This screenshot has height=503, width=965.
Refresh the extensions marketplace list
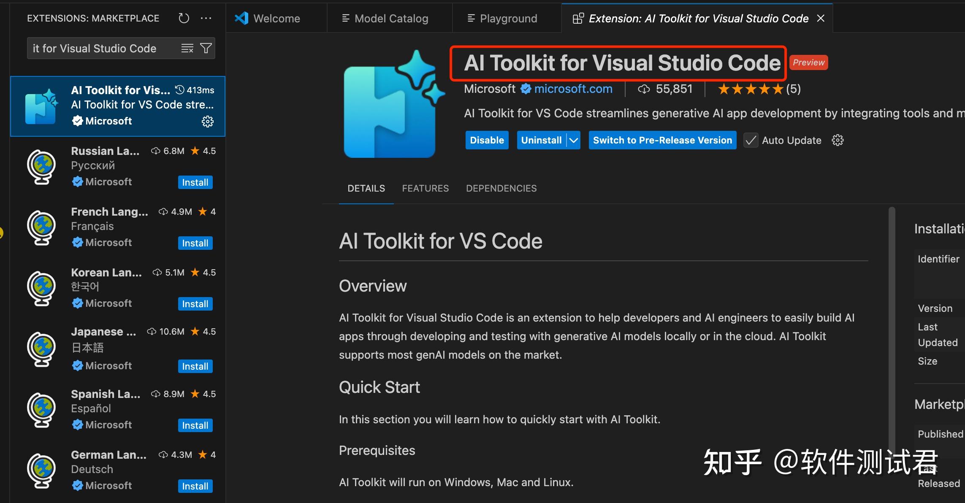[184, 18]
